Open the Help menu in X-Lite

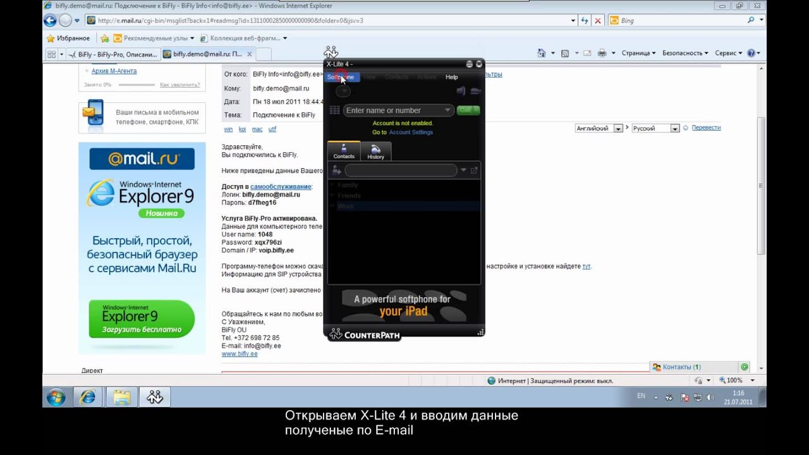tap(451, 77)
